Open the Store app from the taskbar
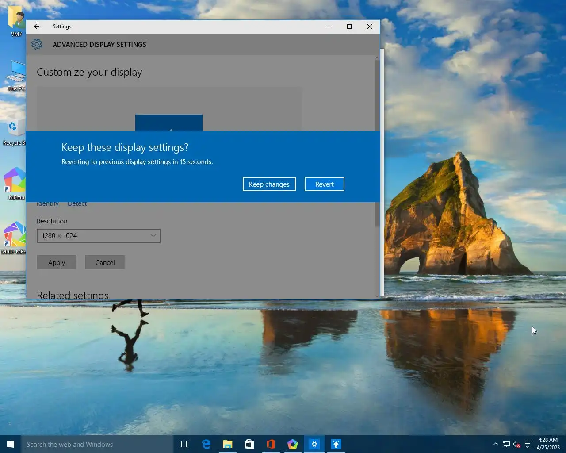 point(249,444)
